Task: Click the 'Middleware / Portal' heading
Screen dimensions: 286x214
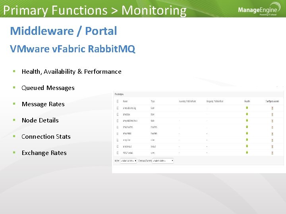Action: [64, 31]
